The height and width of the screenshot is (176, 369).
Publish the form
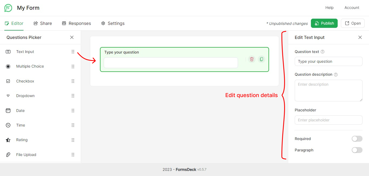pyautogui.click(x=324, y=23)
